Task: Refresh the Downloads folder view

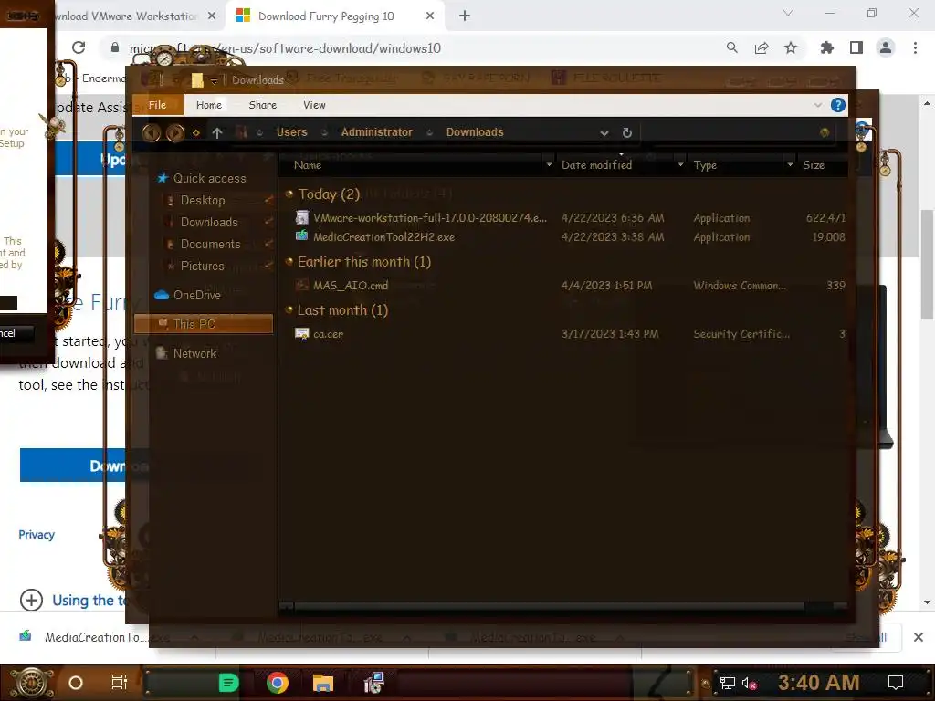Action: (x=626, y=133)
